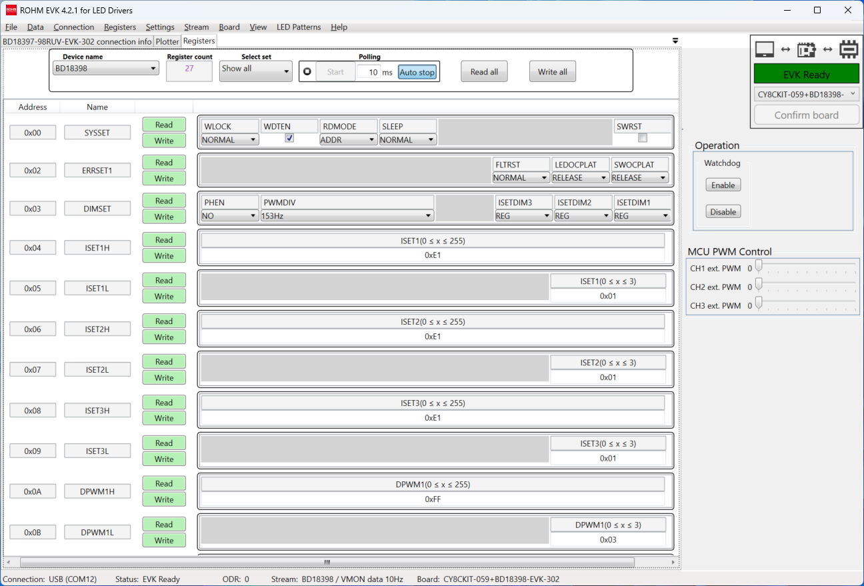Open the FLTRST dropdown in ERRSET1
The height and width of the screenshot is (586, 864).
tap(521, 178)
